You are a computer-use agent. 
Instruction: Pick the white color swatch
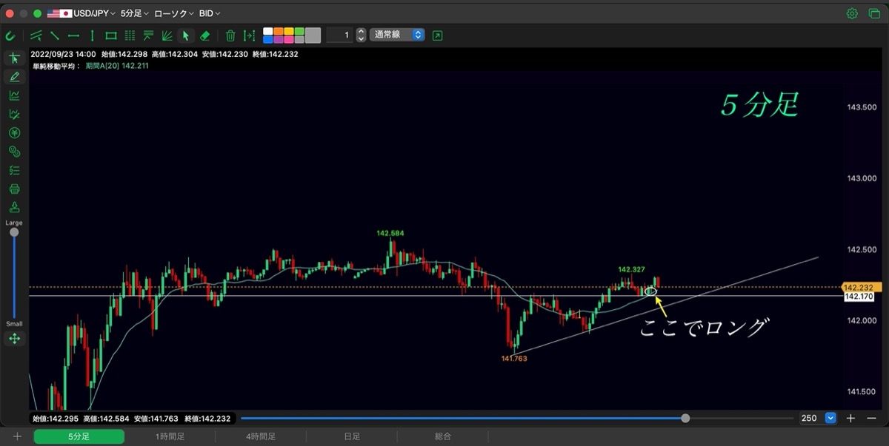[x=268, y=32]
